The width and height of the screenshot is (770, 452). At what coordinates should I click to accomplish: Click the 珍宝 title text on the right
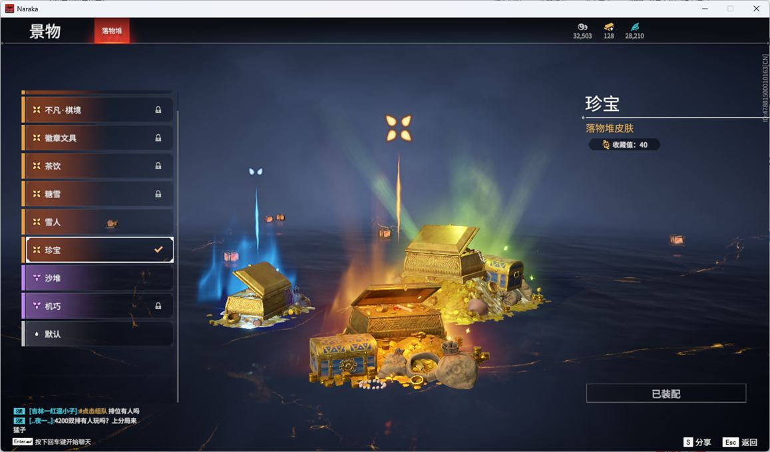tap(602, 104)
